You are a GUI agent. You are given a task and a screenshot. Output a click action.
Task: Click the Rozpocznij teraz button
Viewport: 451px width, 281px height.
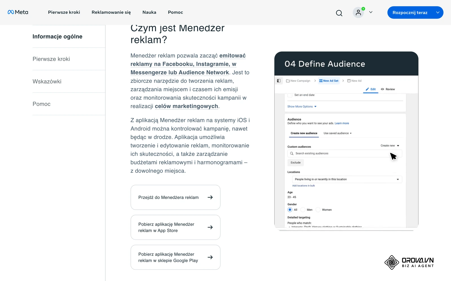coord(415,13)
